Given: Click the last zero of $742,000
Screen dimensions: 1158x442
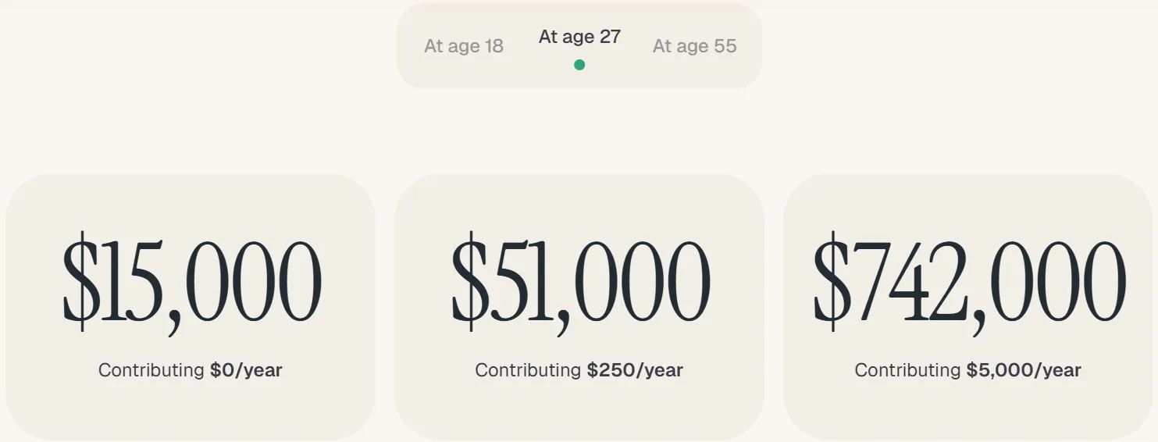Looking at the screenshot, I should click(x=1099, y=283).
